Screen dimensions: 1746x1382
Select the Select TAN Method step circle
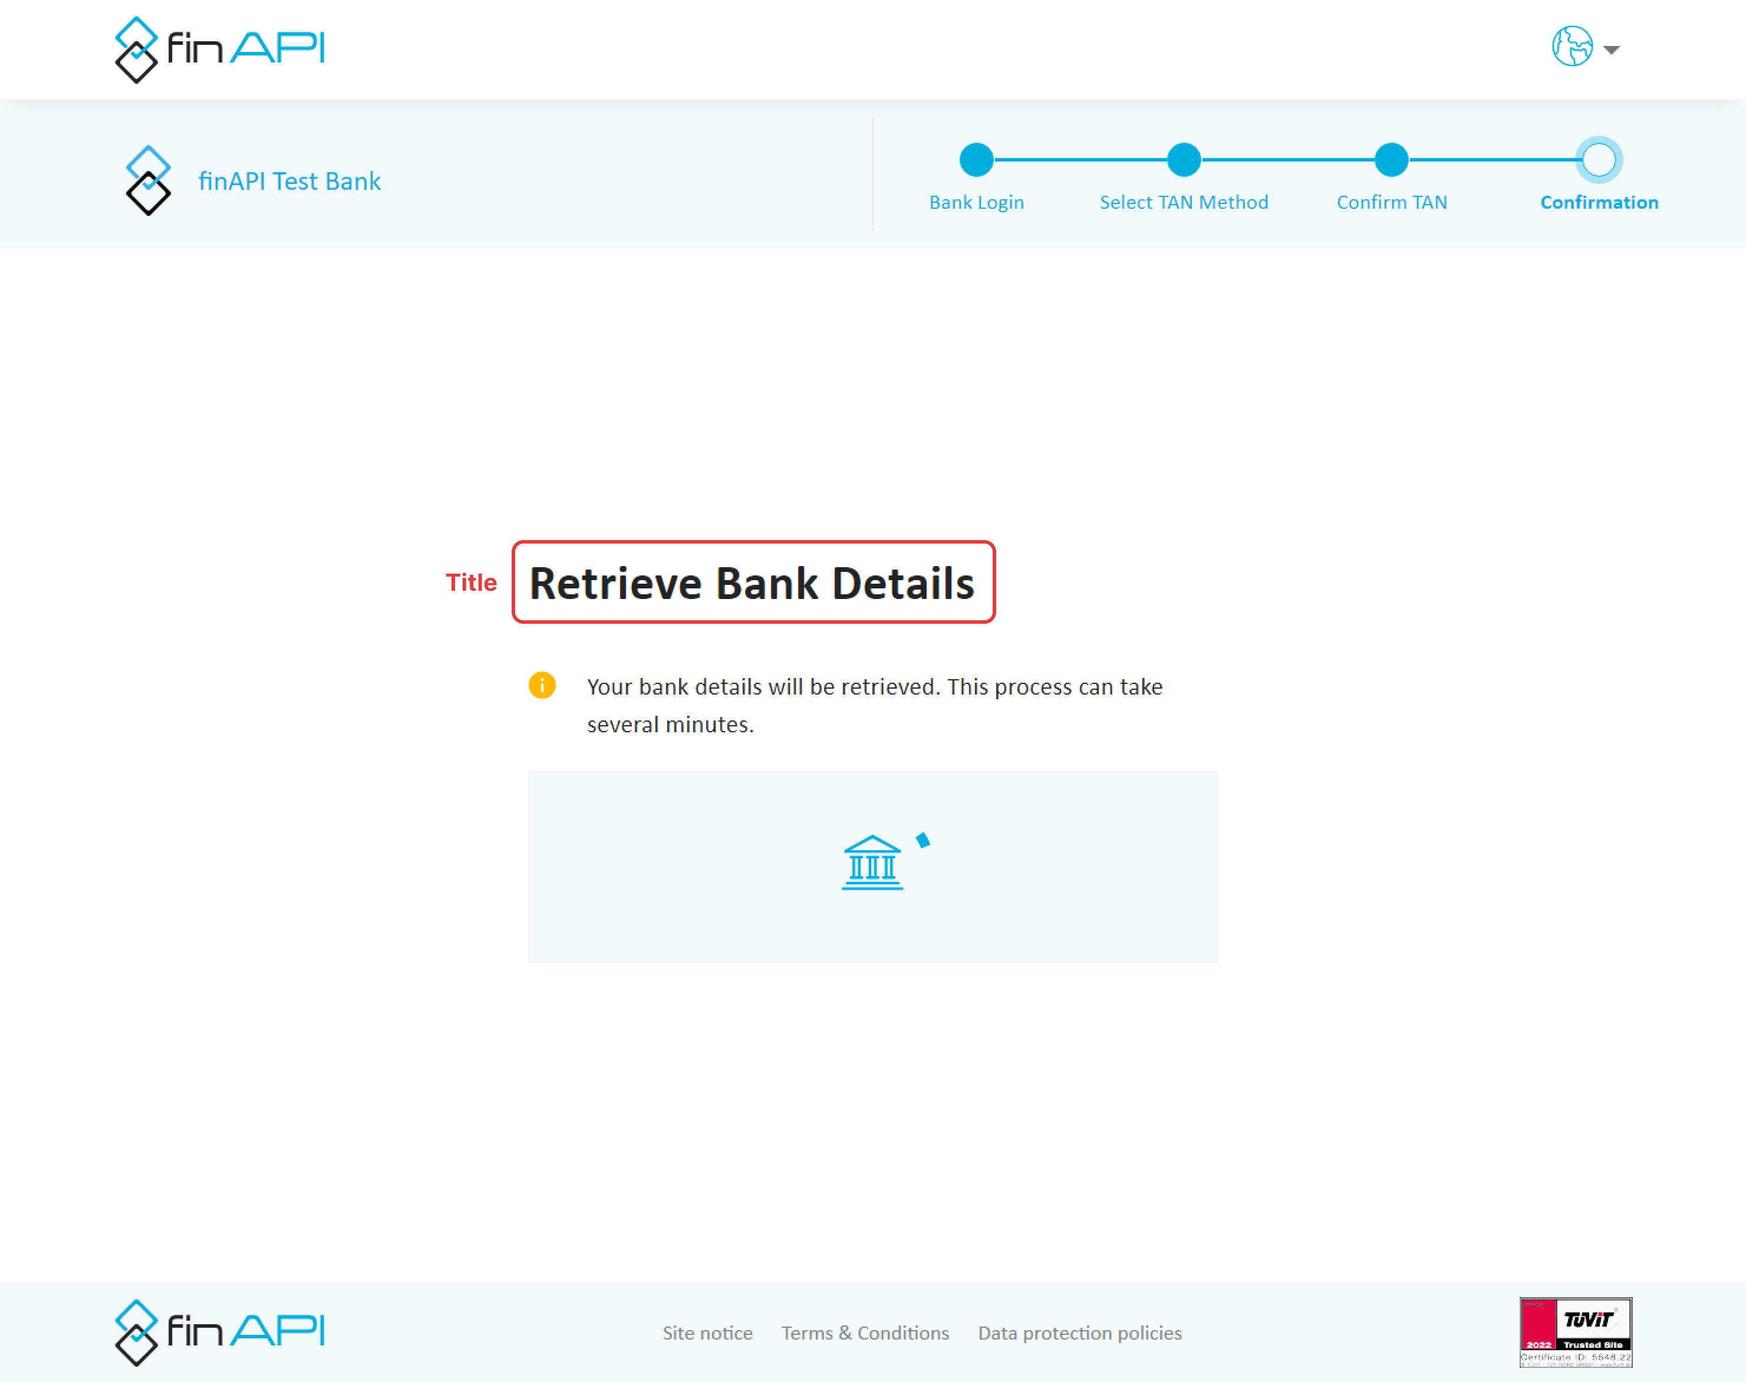pyautogui.click(x=1183, y=159)
